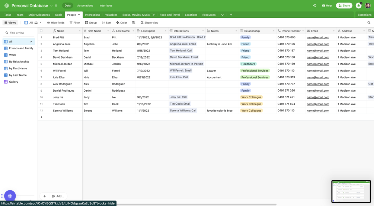Screen dimensions: 374x206
Task: Expand People tab dropdown chevron
Action: click(x=79, y=15)
